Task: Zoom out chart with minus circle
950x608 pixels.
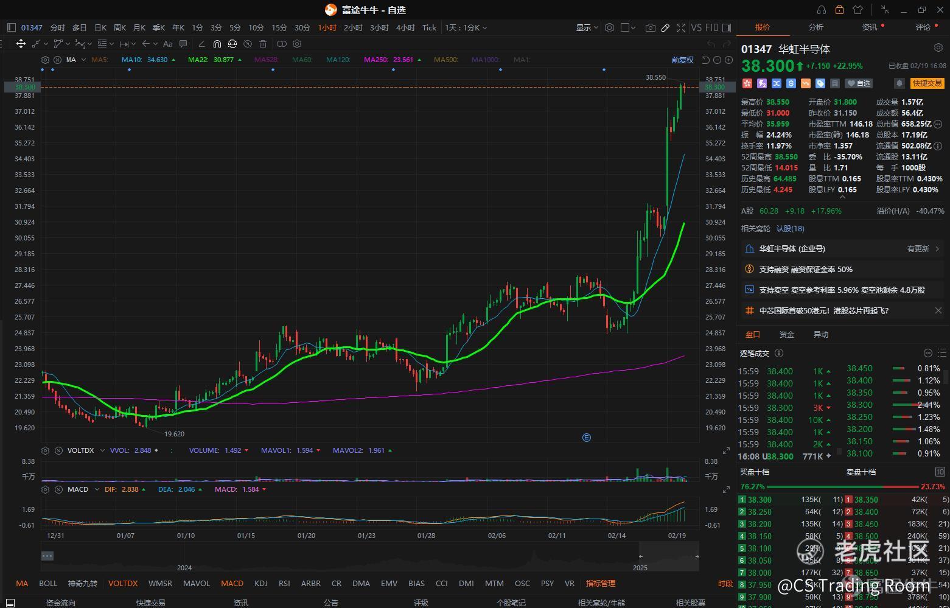Action: [718, 60]
